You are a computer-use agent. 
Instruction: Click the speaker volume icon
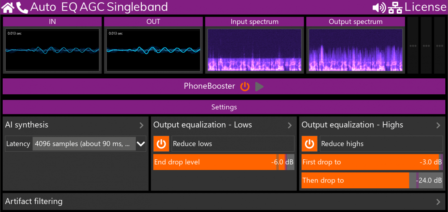379,7
